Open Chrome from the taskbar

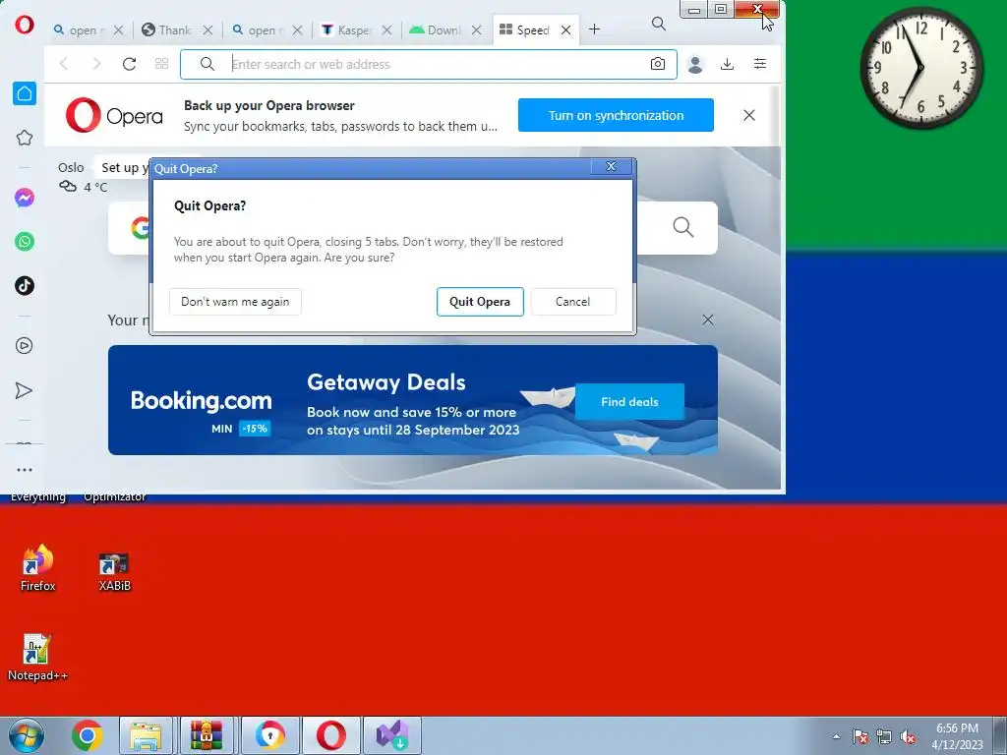pyautogui.click(x=88, y=735)
